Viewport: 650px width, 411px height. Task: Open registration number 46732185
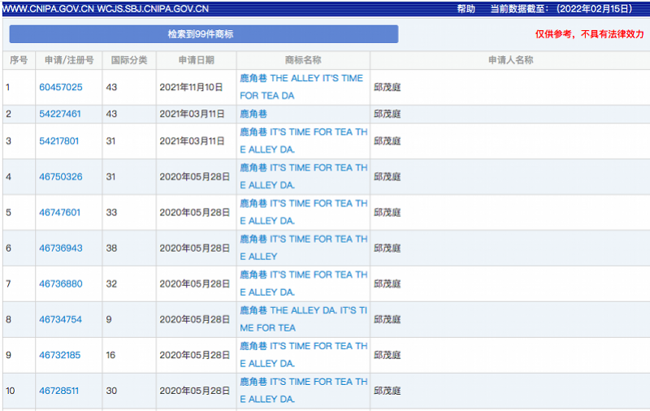click(59, 355)
